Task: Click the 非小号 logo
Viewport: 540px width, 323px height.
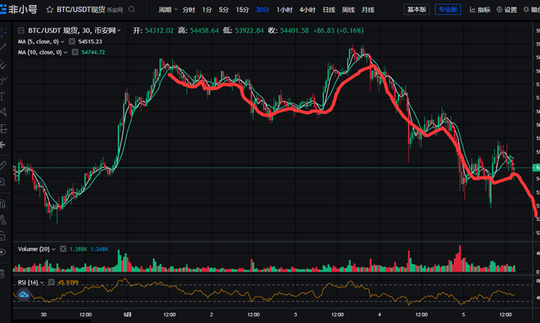Action: pyautogui.click(x=19, y=9)
